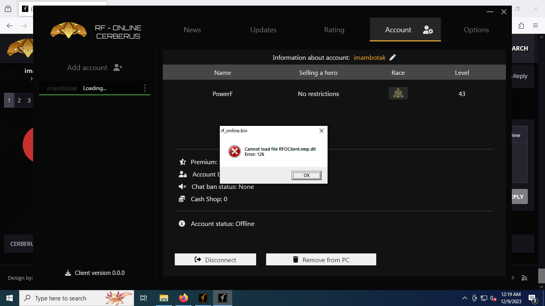Viewport: 545px width, 306px height.
Task: Close the Cerberus launcher window
Action: [x=504, y=12]
